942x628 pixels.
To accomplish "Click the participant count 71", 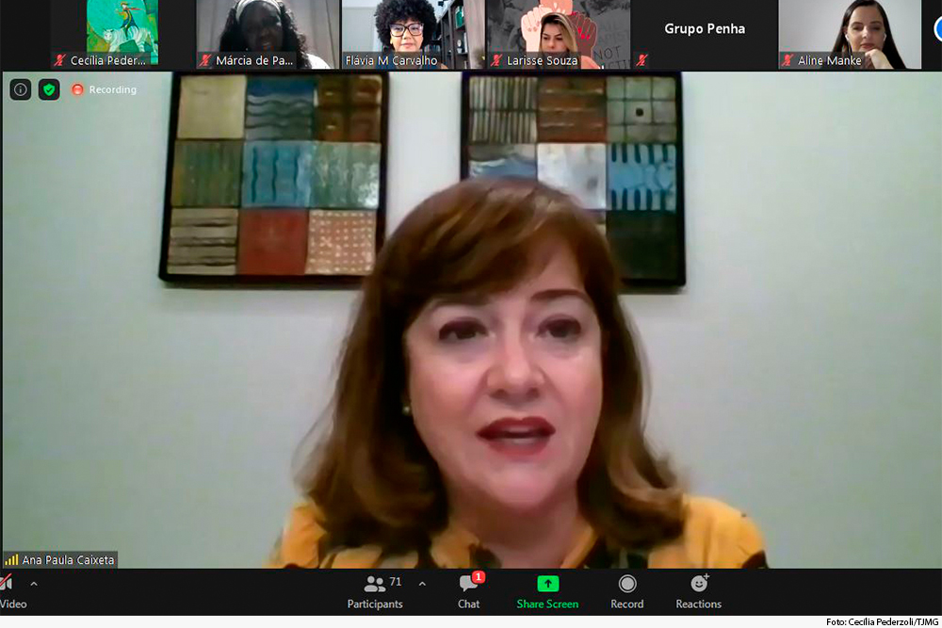I will pos(396,581).
